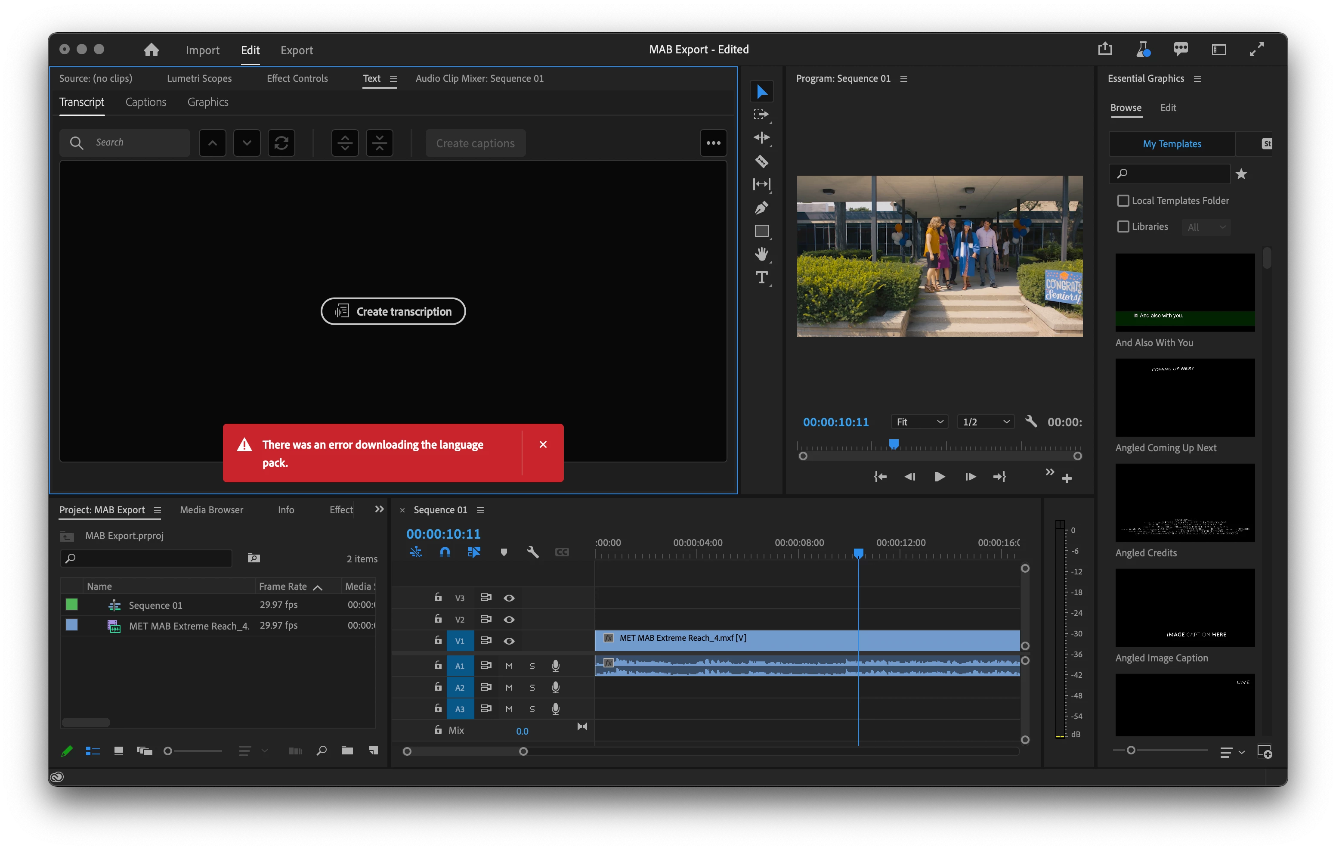Enable Local Templates Folder checkbox
This screenshot has width=1336, height=850.
point(1123,200)
